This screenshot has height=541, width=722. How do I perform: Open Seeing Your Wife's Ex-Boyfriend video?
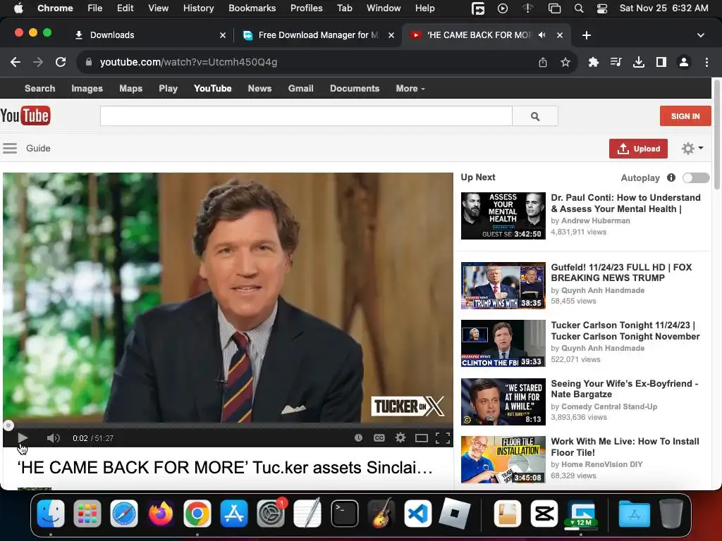625,389
